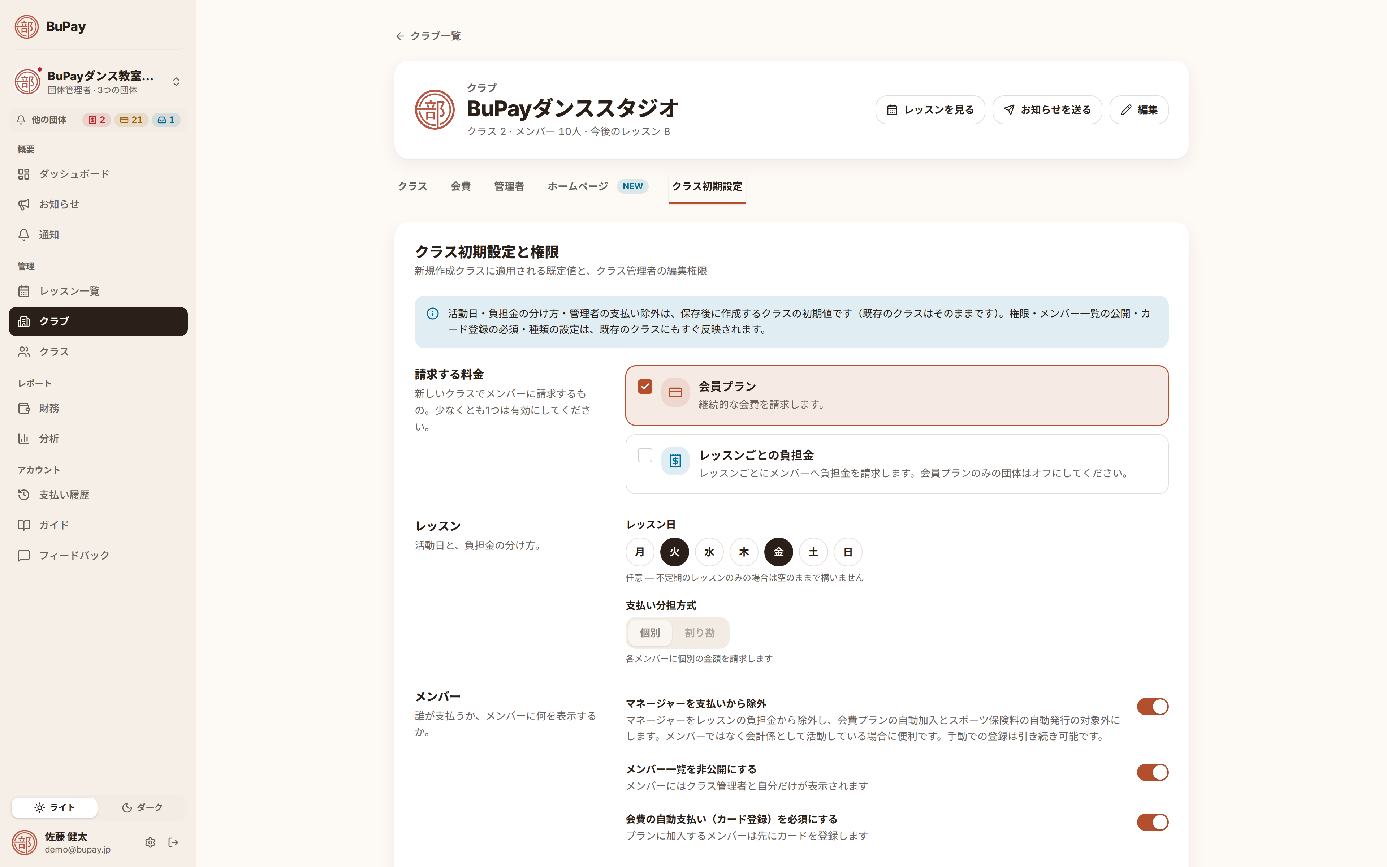Viewport: 1387px width, 867px height.
Task: Click the BuPayダンススタジオ club avatar
Action: [435, 109]
